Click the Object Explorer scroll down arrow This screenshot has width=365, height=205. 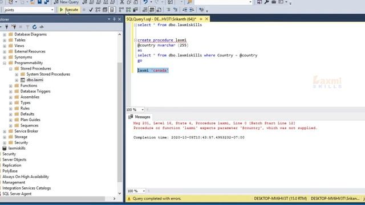point(120,194)
